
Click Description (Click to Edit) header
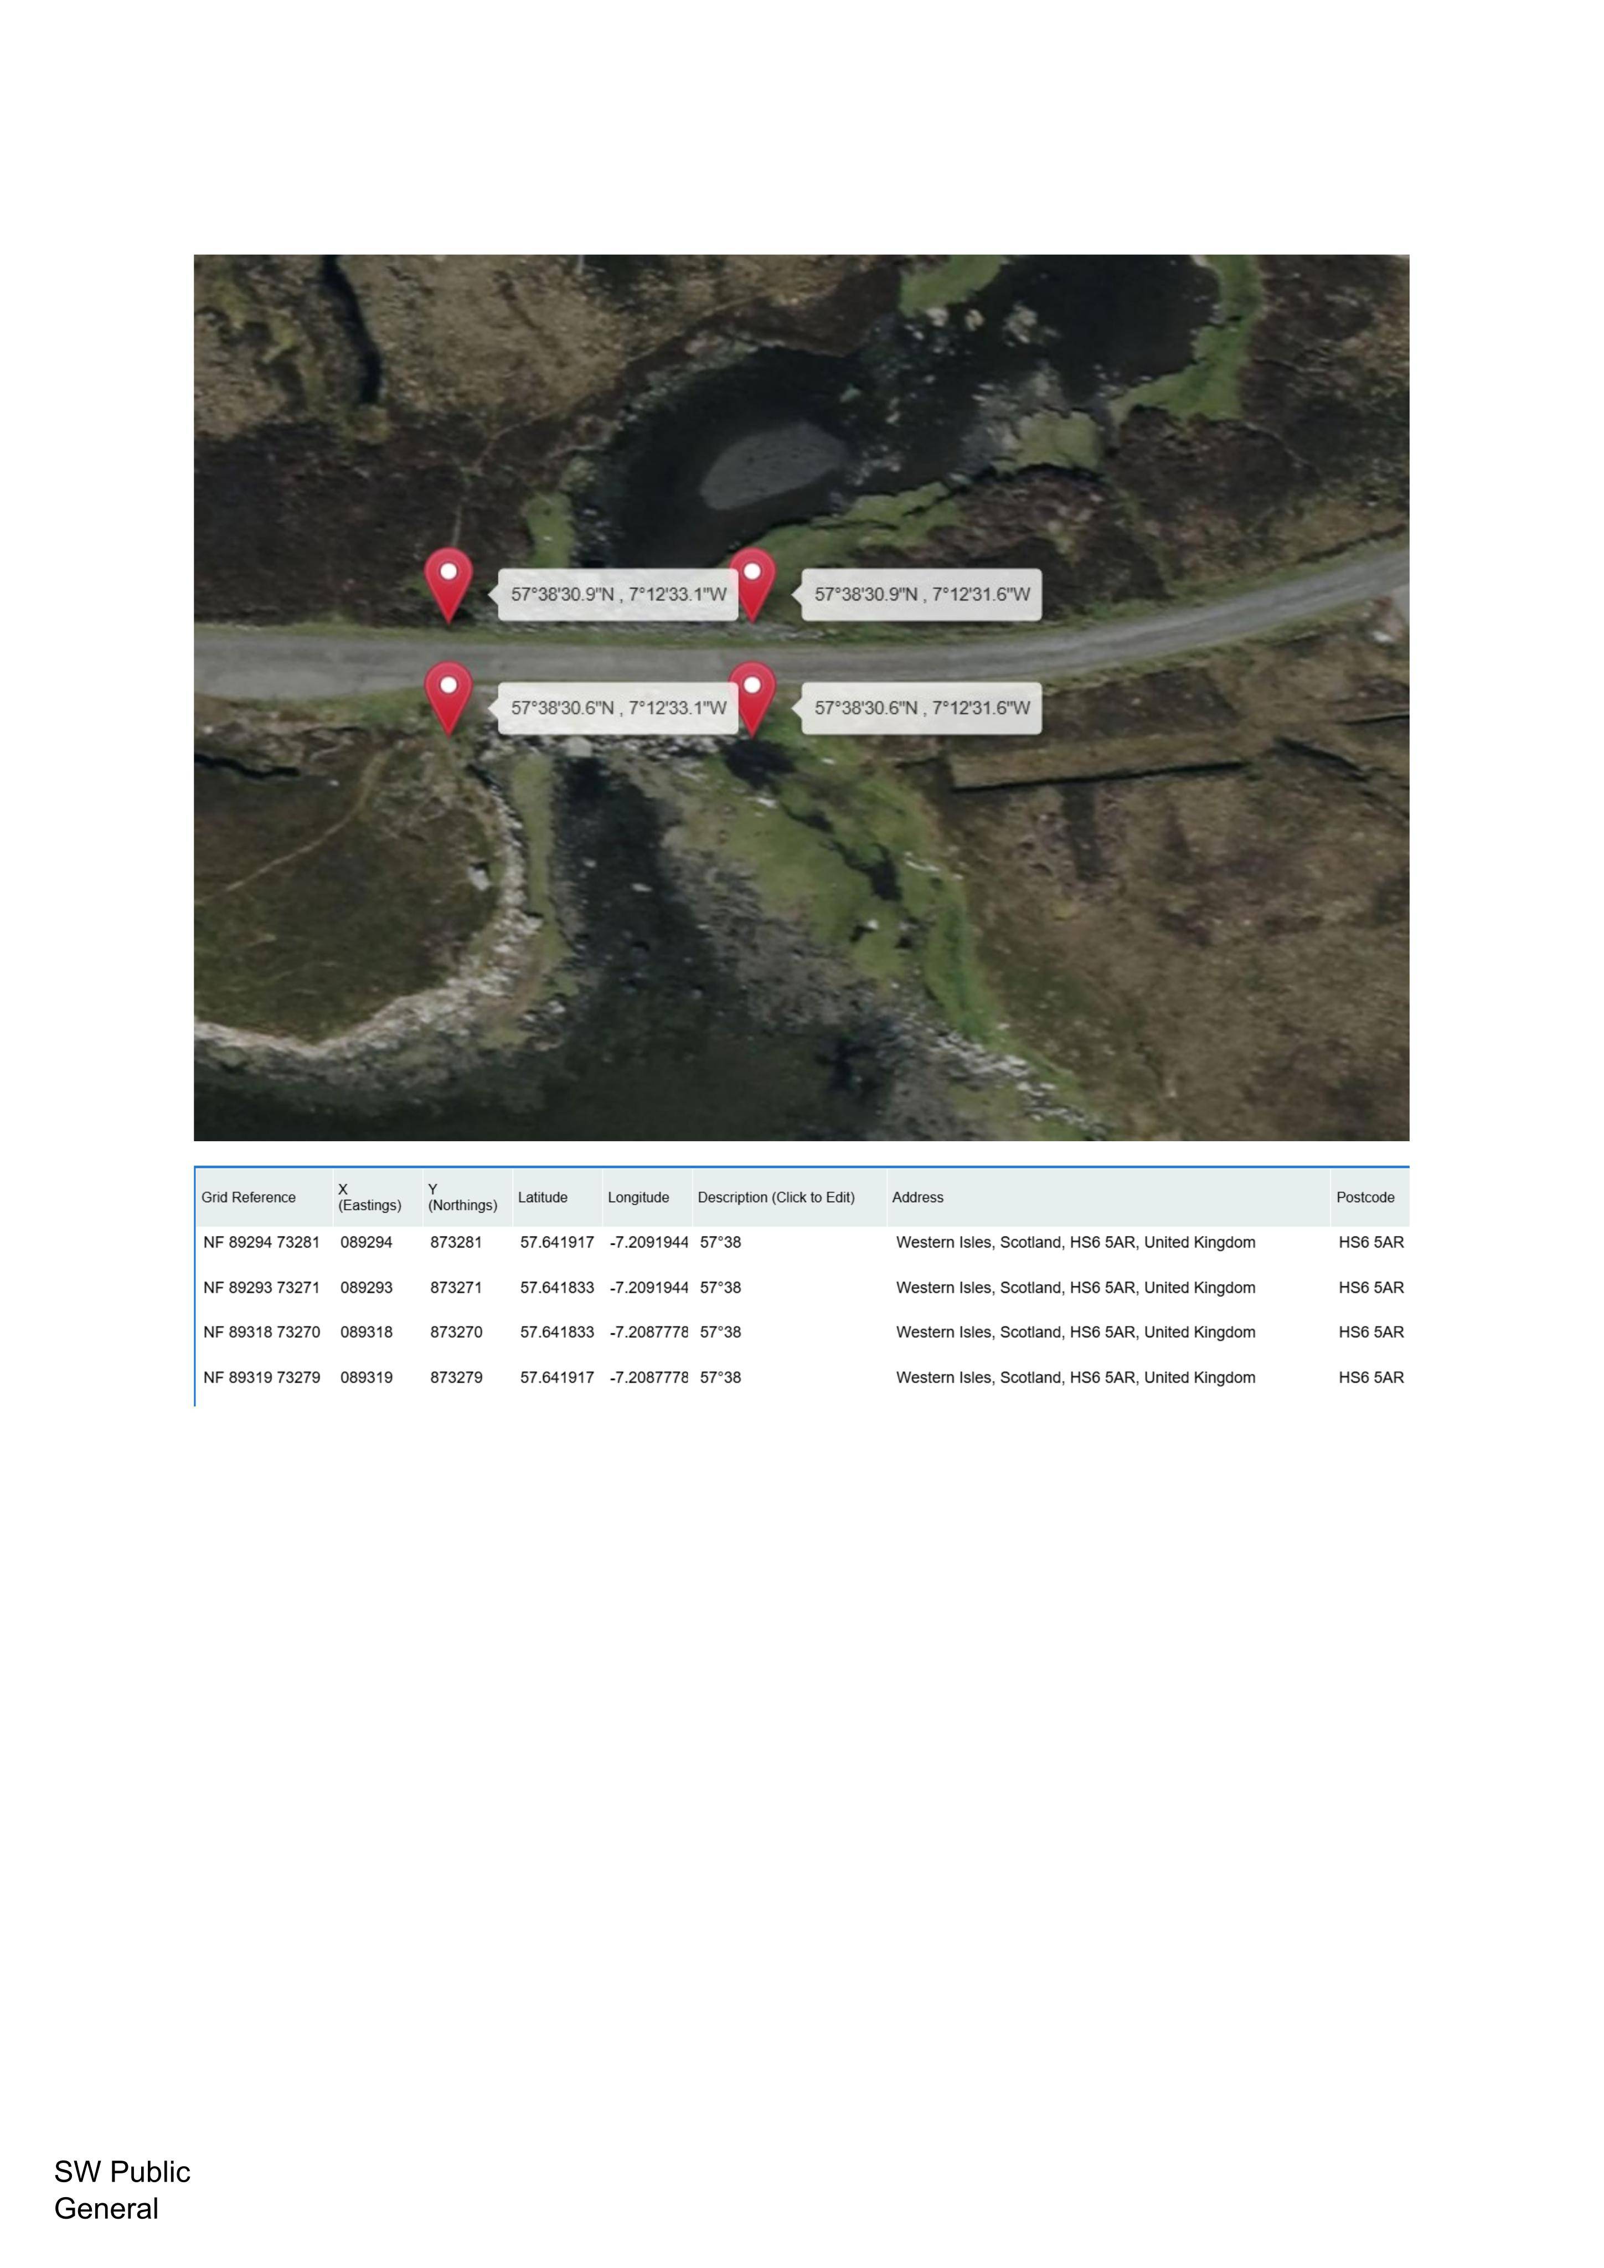776,1197
